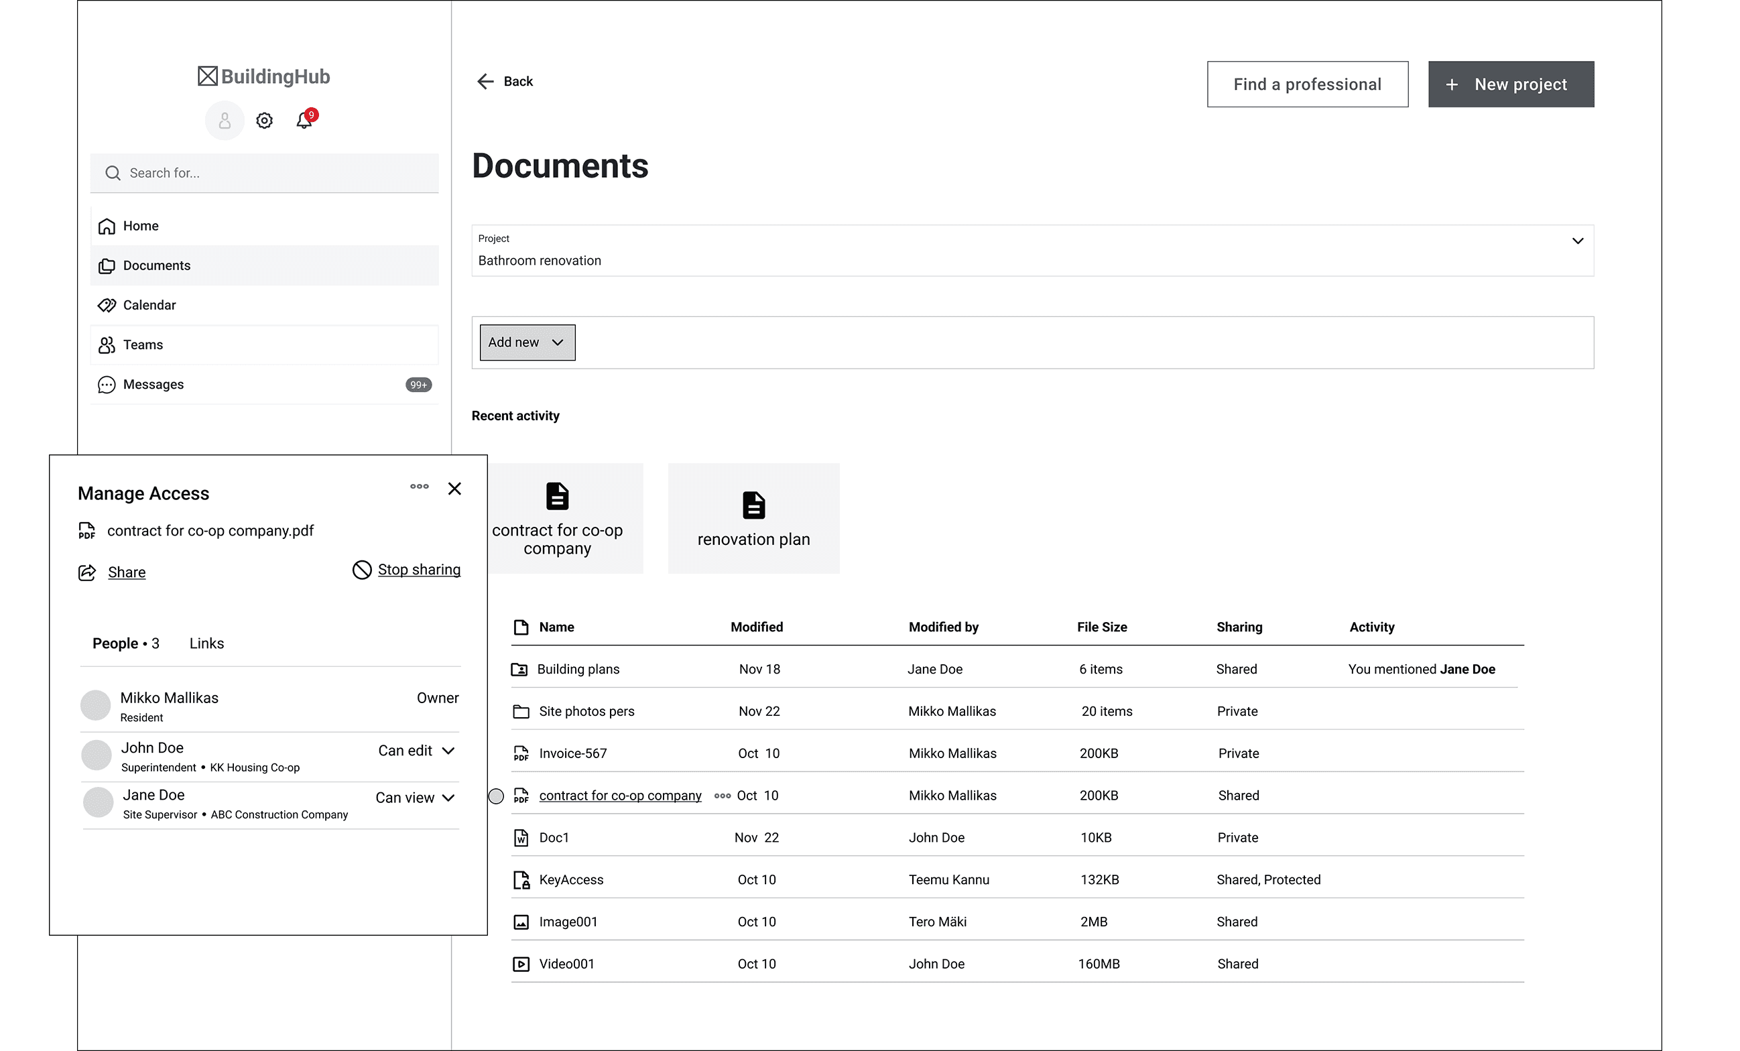The width and height of the screenshot is (1740, 1051).
Task: Click the New project button
Action: [x=1511, y=84]
